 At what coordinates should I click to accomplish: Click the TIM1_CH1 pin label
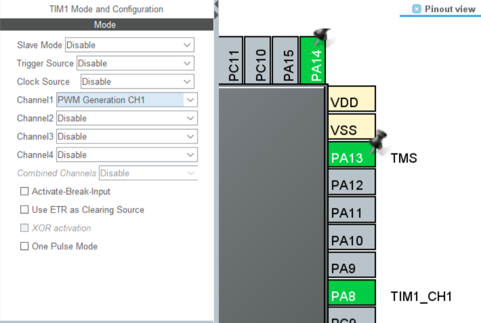pos(421,296)
